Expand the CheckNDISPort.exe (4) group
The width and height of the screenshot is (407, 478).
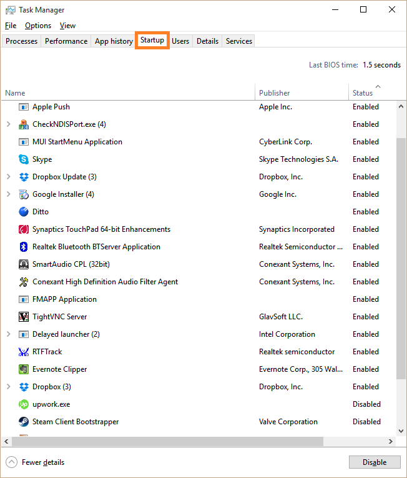[x=9, y=124]
